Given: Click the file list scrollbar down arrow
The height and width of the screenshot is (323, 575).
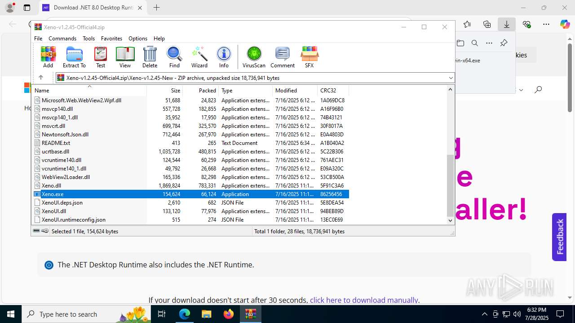Looking at the screenshot, I should coord(451,220).
